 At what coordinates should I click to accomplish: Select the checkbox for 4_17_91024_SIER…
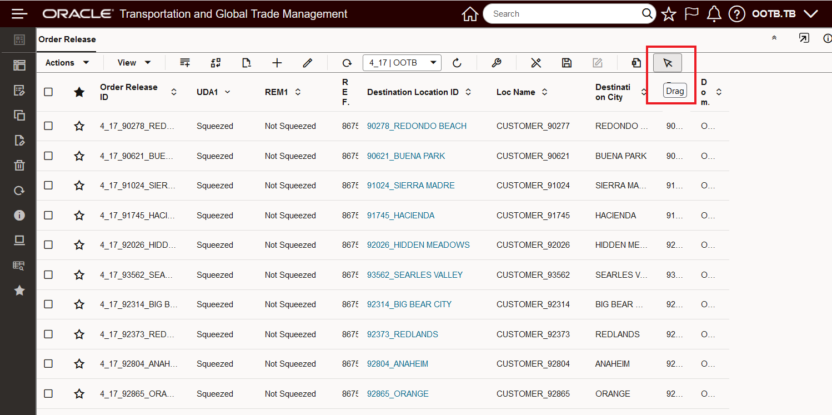[48, 186]
